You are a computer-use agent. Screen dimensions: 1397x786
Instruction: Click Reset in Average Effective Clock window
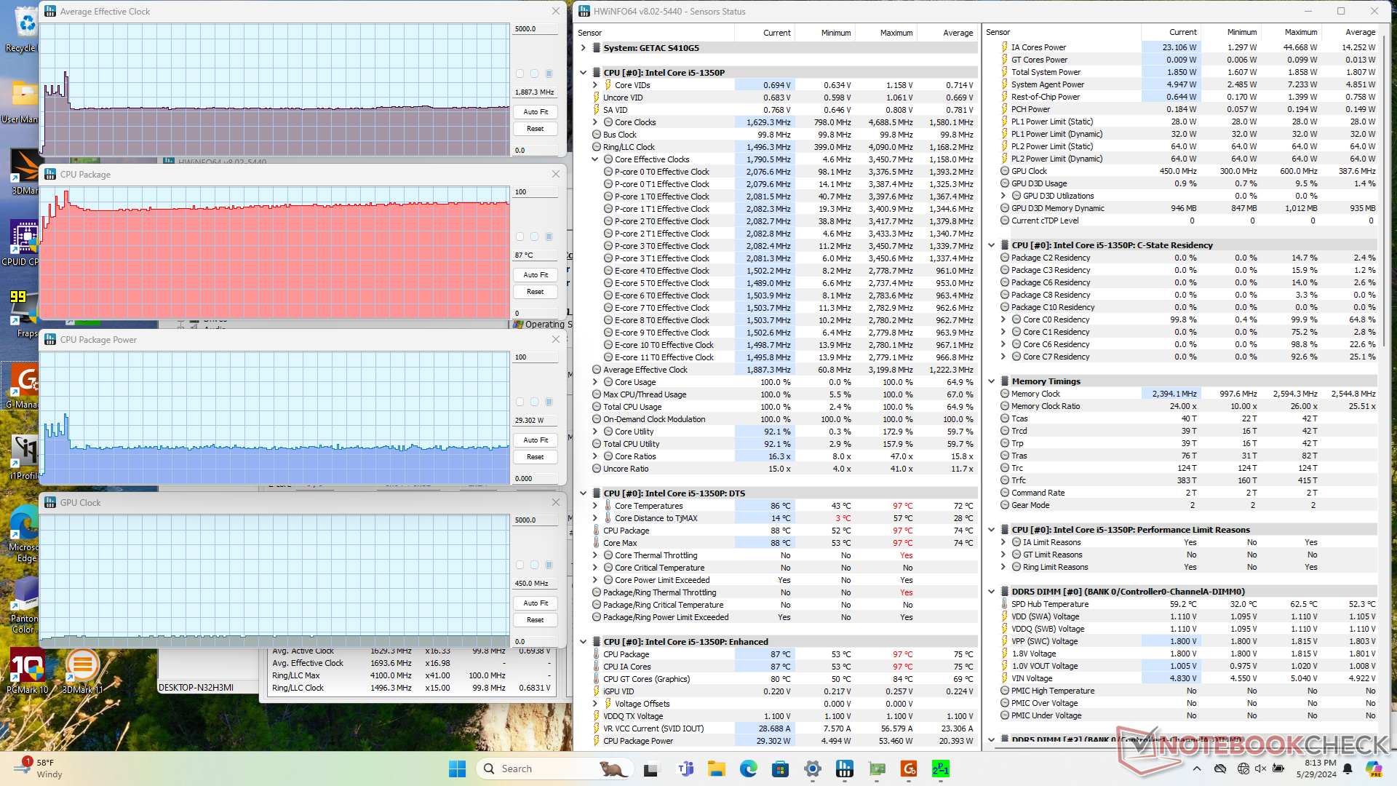tap(536, 129)
